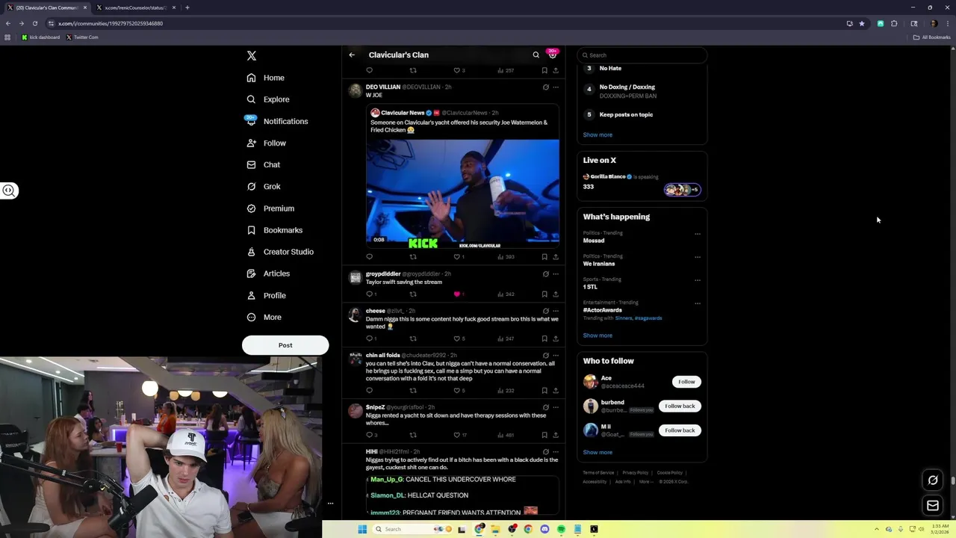The height and width of the screenshot is (538, 956).
Task: Open options for Mossad trend
Action: click(698, 234)
